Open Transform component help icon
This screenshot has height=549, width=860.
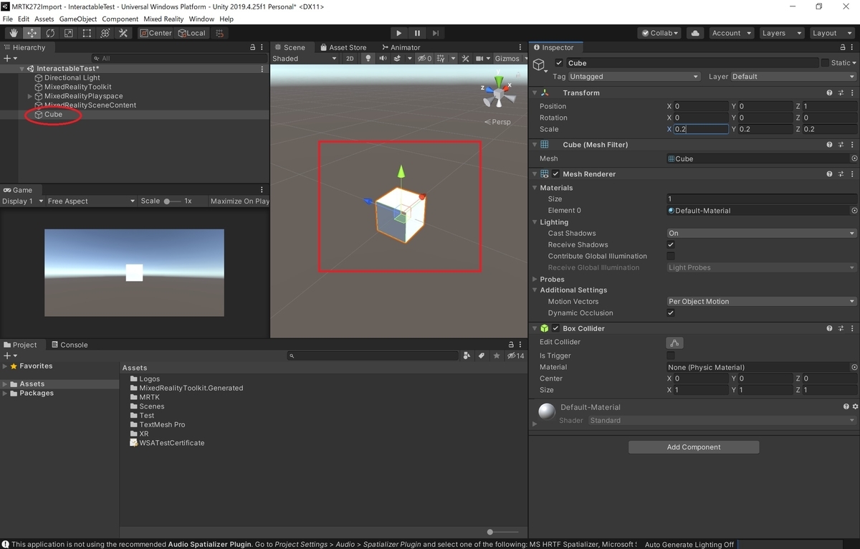(829, 92)
